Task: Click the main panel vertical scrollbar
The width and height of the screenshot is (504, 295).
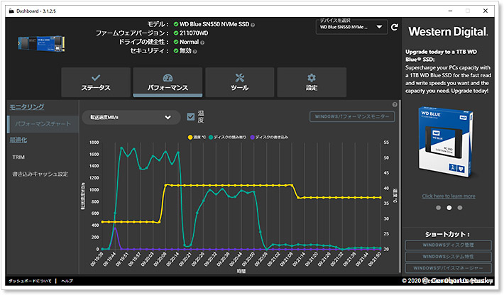Action: [400, 187]
